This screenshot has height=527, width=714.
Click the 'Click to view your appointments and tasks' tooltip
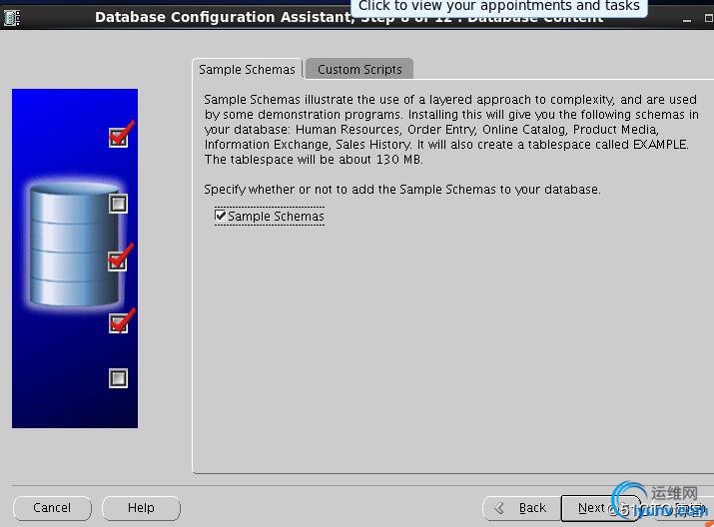[x=498, y=6]
